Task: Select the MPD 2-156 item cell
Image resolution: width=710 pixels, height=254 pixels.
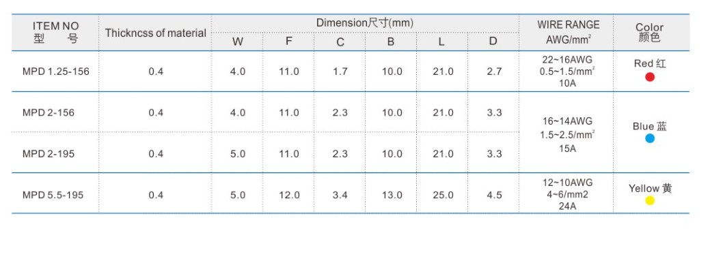Action: click(x=48, y=112)
